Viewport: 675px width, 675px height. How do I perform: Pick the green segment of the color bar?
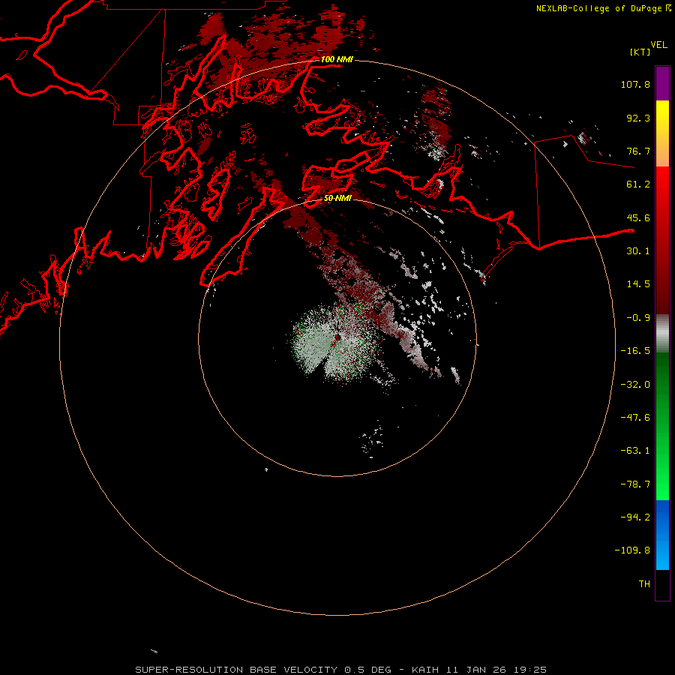(662, 426)
